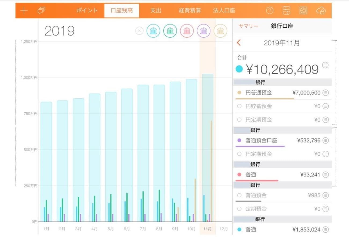Click the plus add icon in top bar

coord(24,11)
